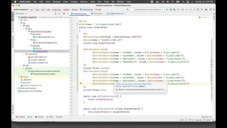
Task: Select pom.xml file
Action: click(27, 82)
